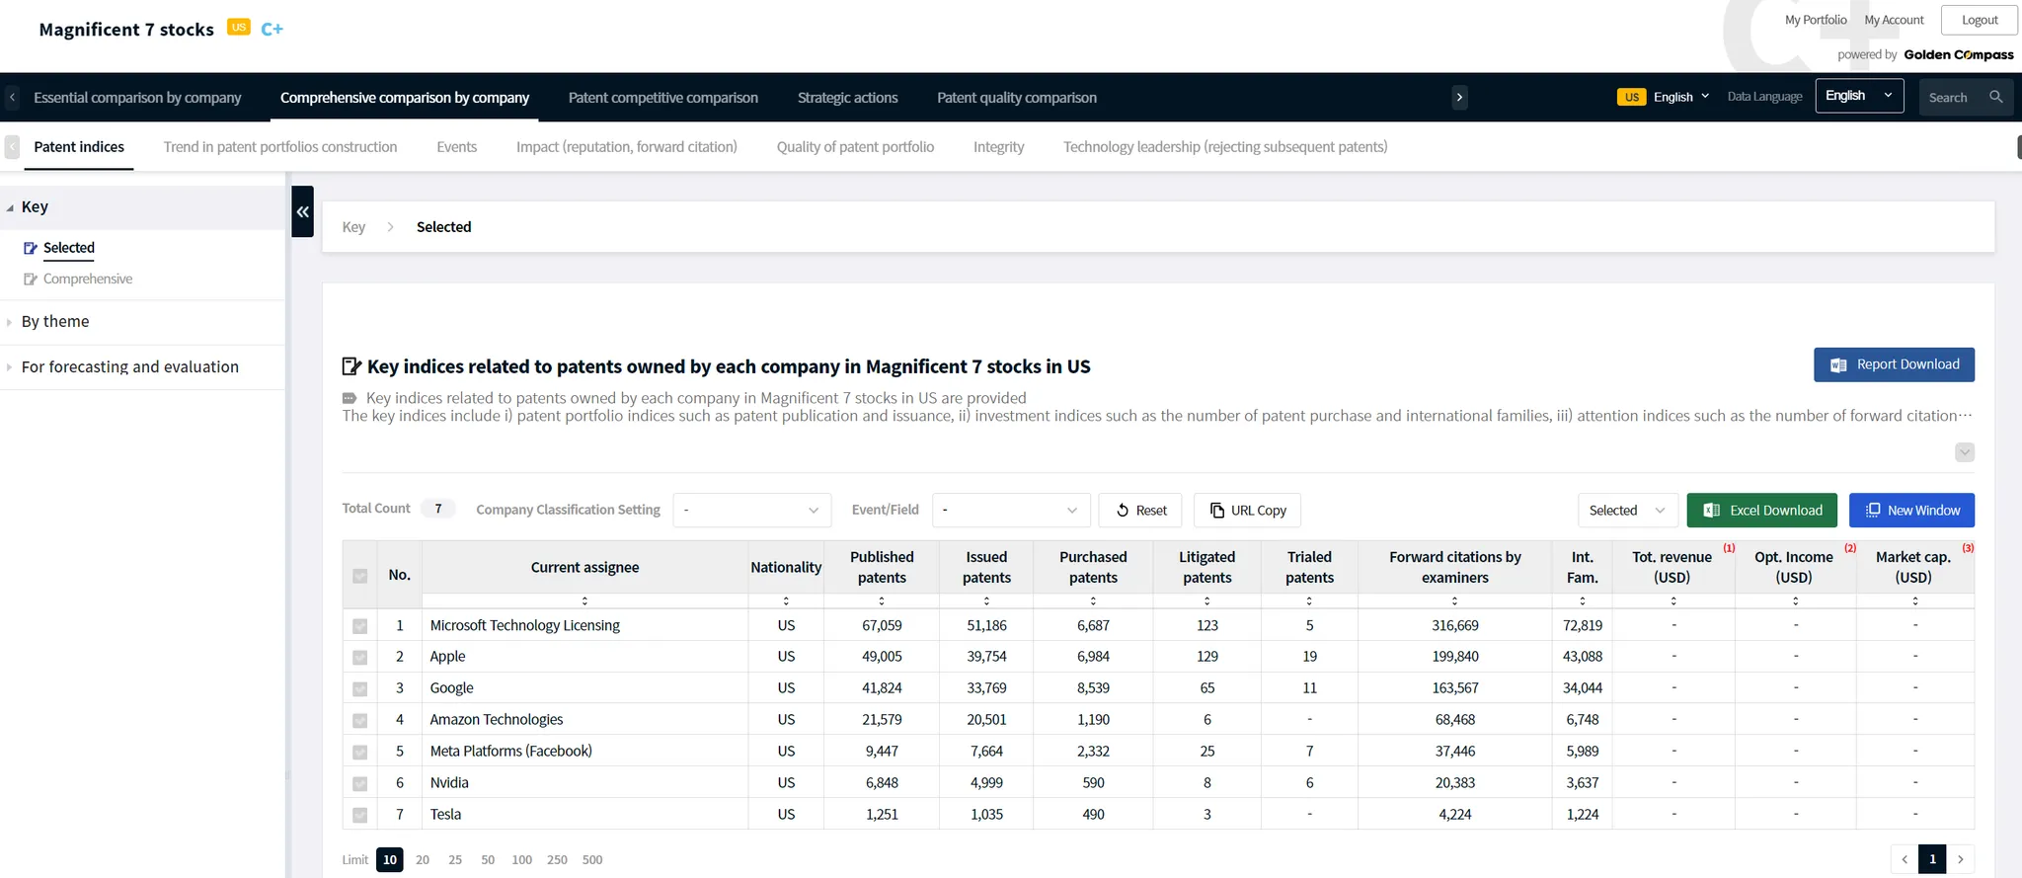Screen dimensions: 2022x878
Task: Click the Report Download button
Action: [x=1894, y=364]
